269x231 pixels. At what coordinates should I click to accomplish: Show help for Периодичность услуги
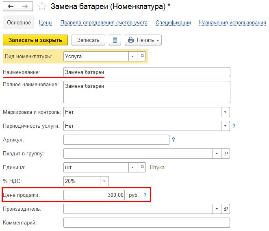pyautogui.click(x=234, y=126)
